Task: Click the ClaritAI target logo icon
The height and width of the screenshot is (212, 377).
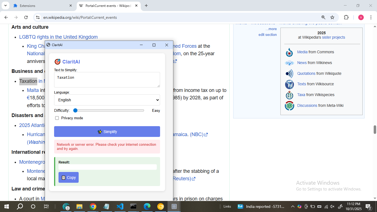Action: click(57, 62)
